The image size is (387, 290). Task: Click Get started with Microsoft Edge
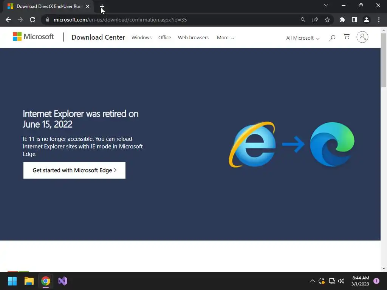coord(74,170)
